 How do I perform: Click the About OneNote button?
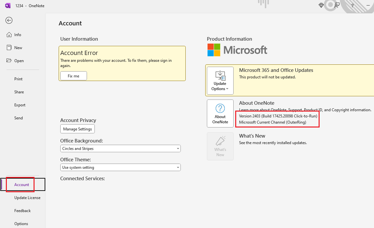pos(220,114)
